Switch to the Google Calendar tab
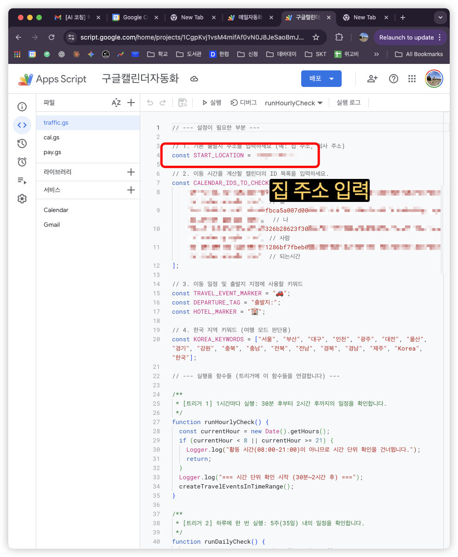The width and height of the screenshot is (458, 557). [x=136, y=17]
